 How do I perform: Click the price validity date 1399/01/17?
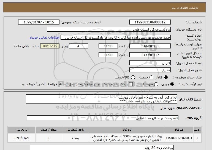(x=150, y=55)
